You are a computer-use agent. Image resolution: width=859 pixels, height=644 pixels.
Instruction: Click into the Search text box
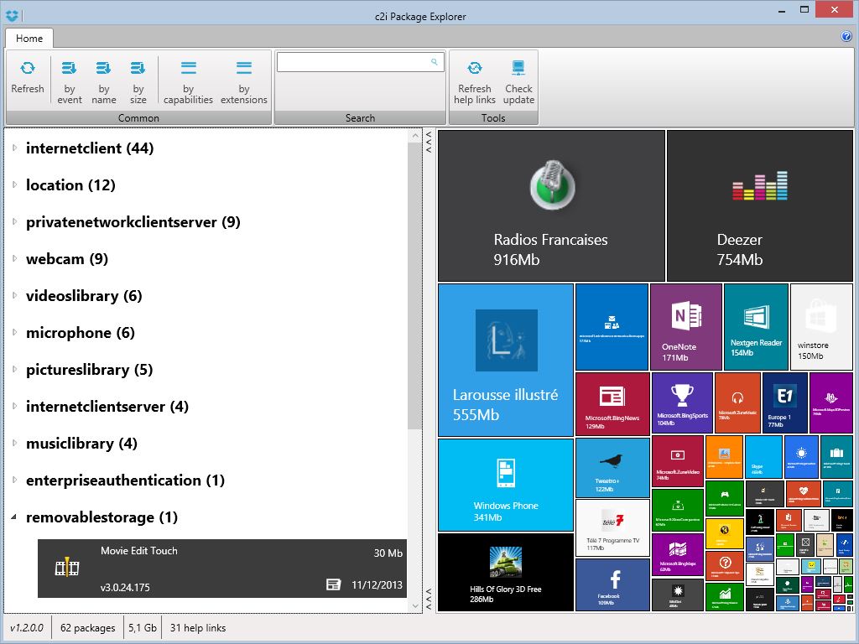[x=360, y=62]
